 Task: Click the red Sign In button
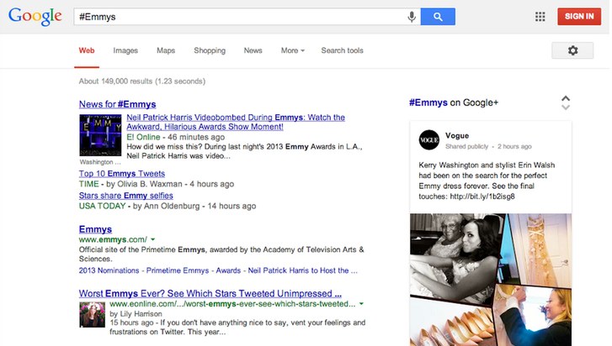click(x=579, y=17)
